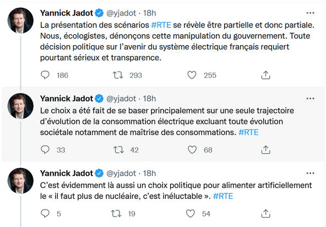The height and width of the screenshot is (227, 326).
Task: Open the more options menu on second tweet
Action: 310,99
